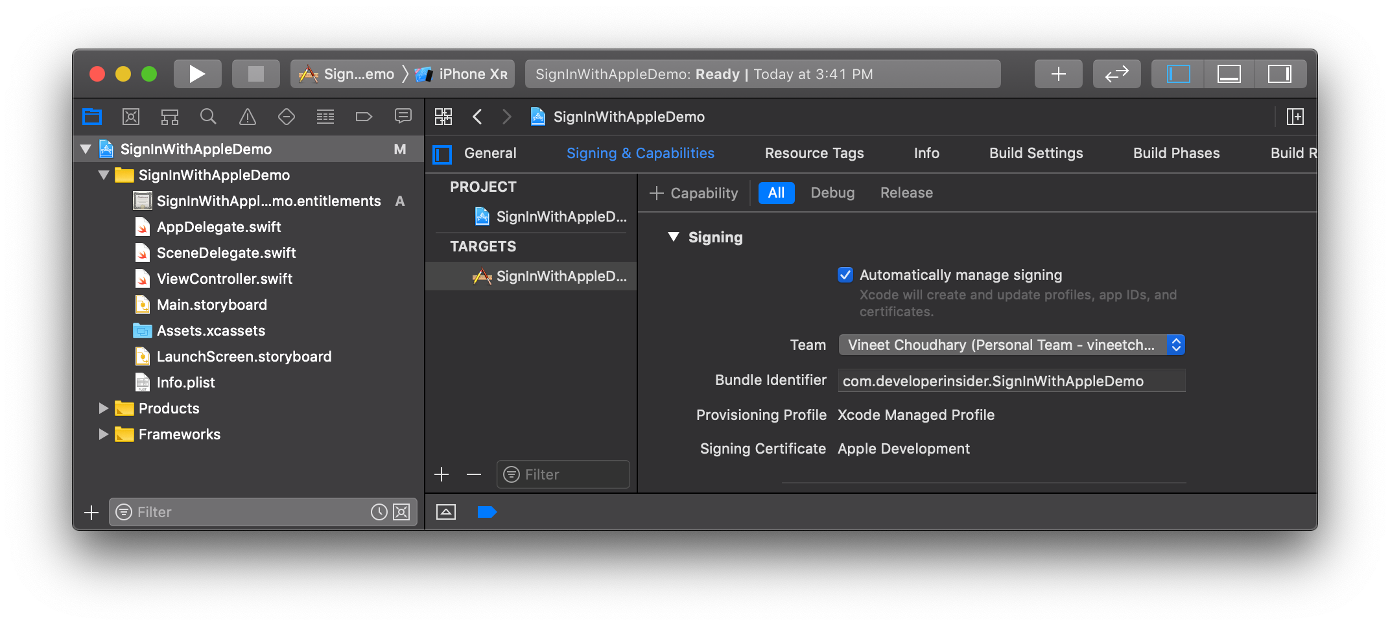The height and width of the screenshot is (626, 1390).
Task: Select the SignInWithAppleD... target under TARGETS
Action: click(532, 276)
